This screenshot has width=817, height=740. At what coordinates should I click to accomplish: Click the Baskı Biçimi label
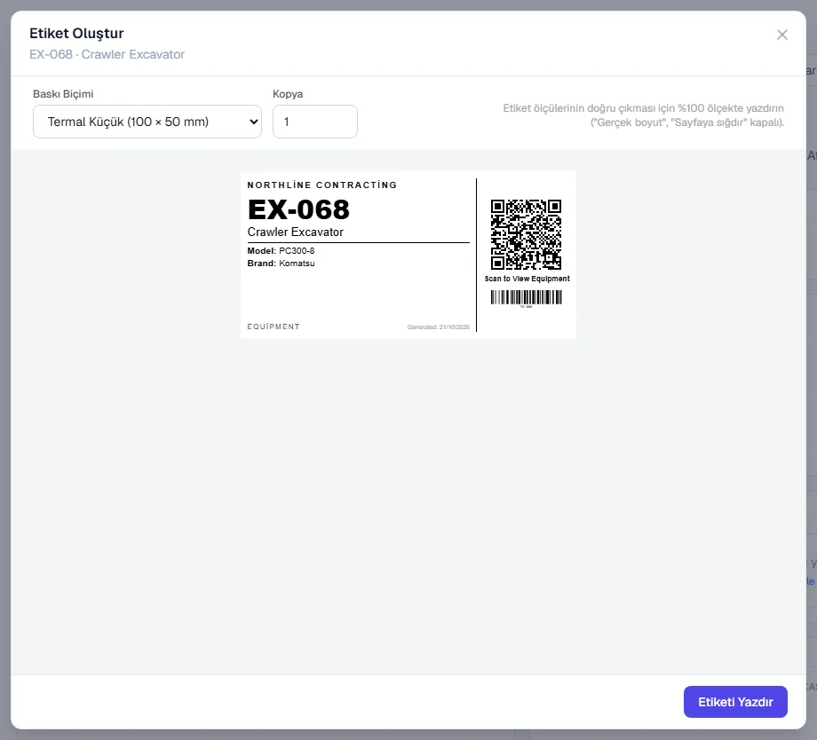63,94
